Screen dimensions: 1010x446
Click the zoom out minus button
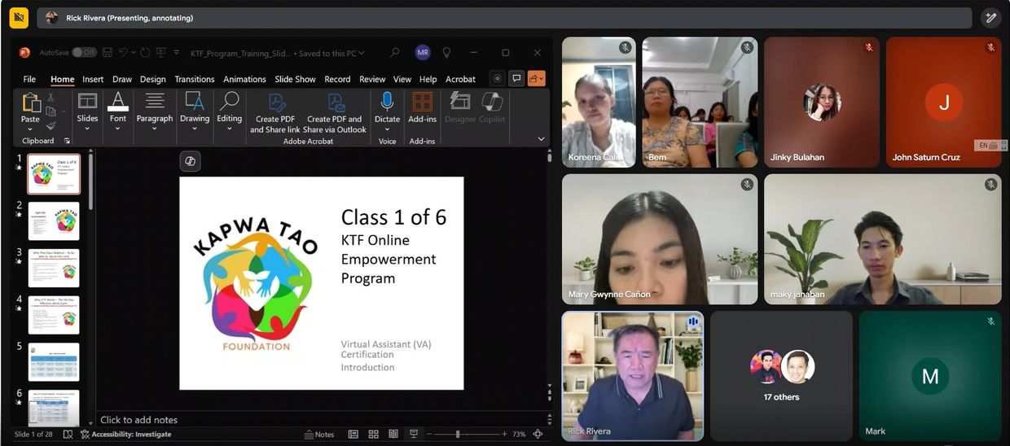429,435
